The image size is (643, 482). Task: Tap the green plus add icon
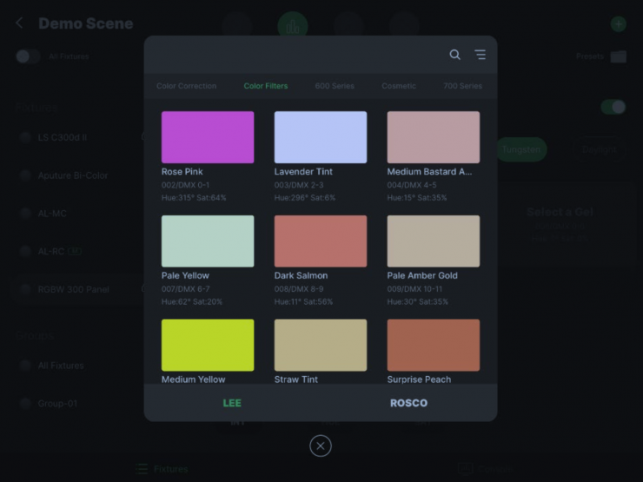click(618, 24)
